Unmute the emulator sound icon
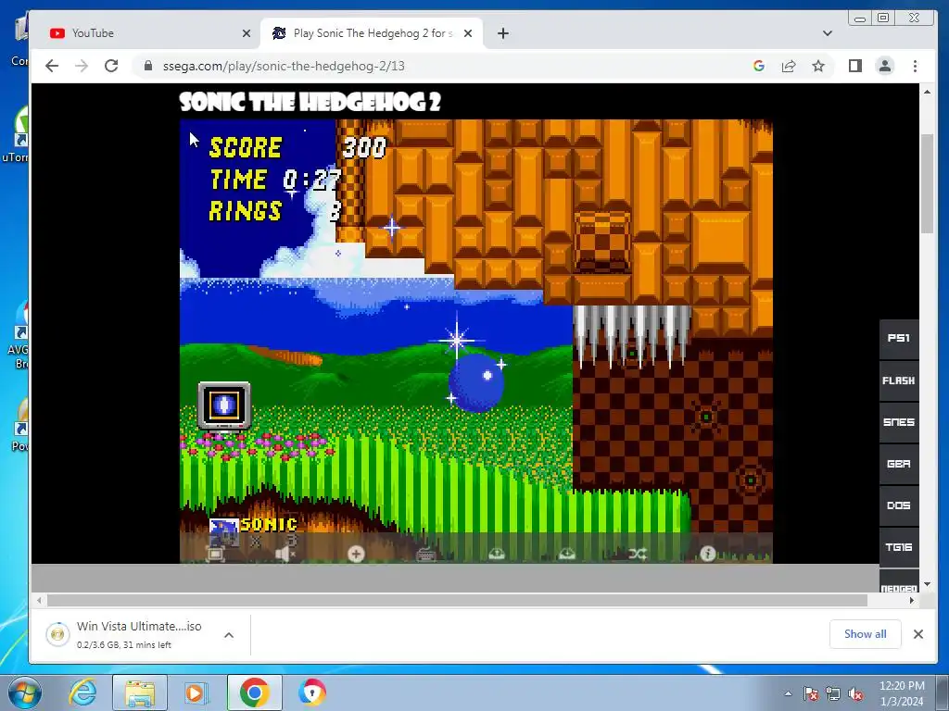 (x=285, y=554)
